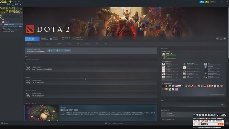
Task: Click the blue announcements megaphone button
Action: (202, 2)
